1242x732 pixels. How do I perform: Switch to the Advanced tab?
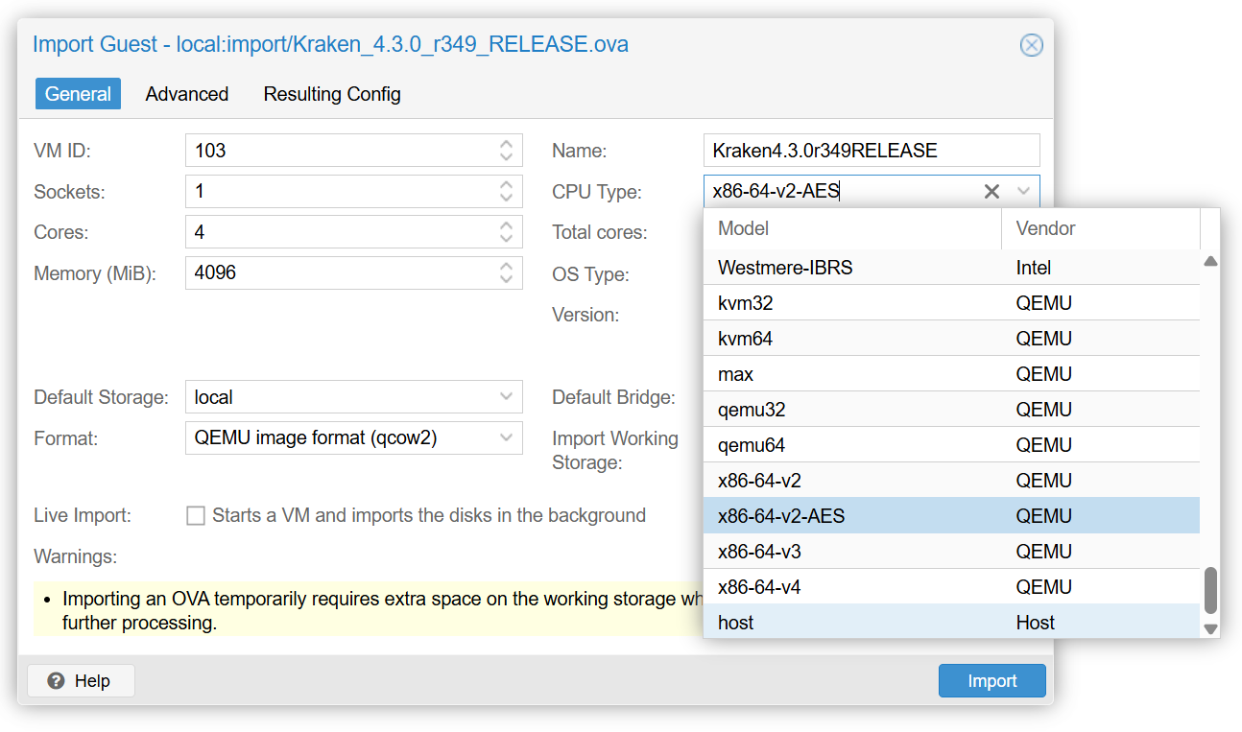[x=186, y=94]
